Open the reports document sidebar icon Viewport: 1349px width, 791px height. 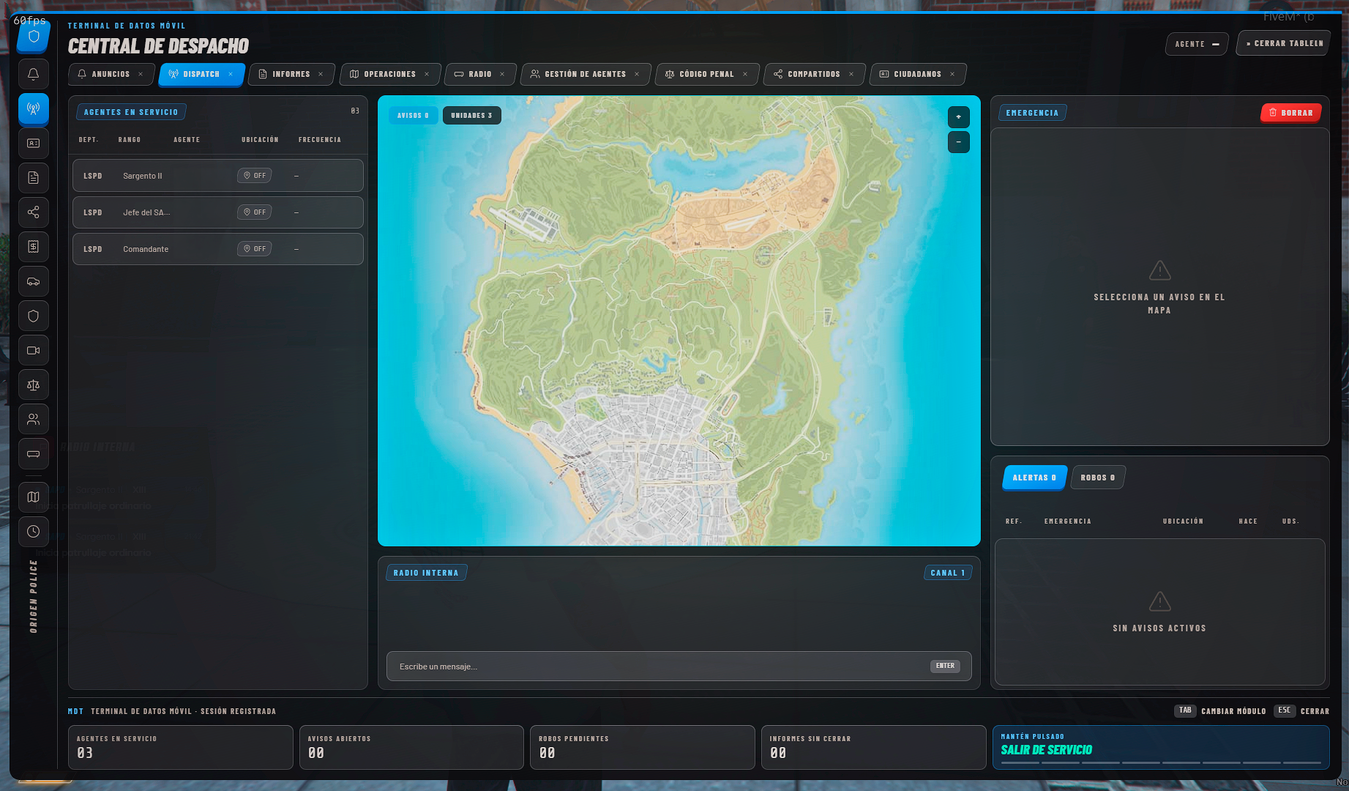coord(33,177)
